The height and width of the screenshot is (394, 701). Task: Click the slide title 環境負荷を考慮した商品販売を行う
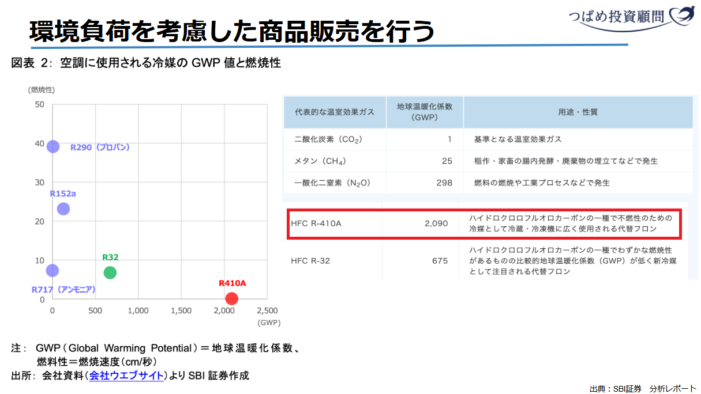[x=231, y=31]
